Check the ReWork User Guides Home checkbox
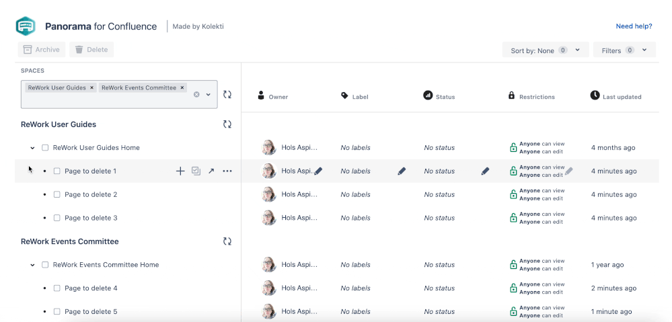This screenshot has height=322, width=672. pos(45,148)
